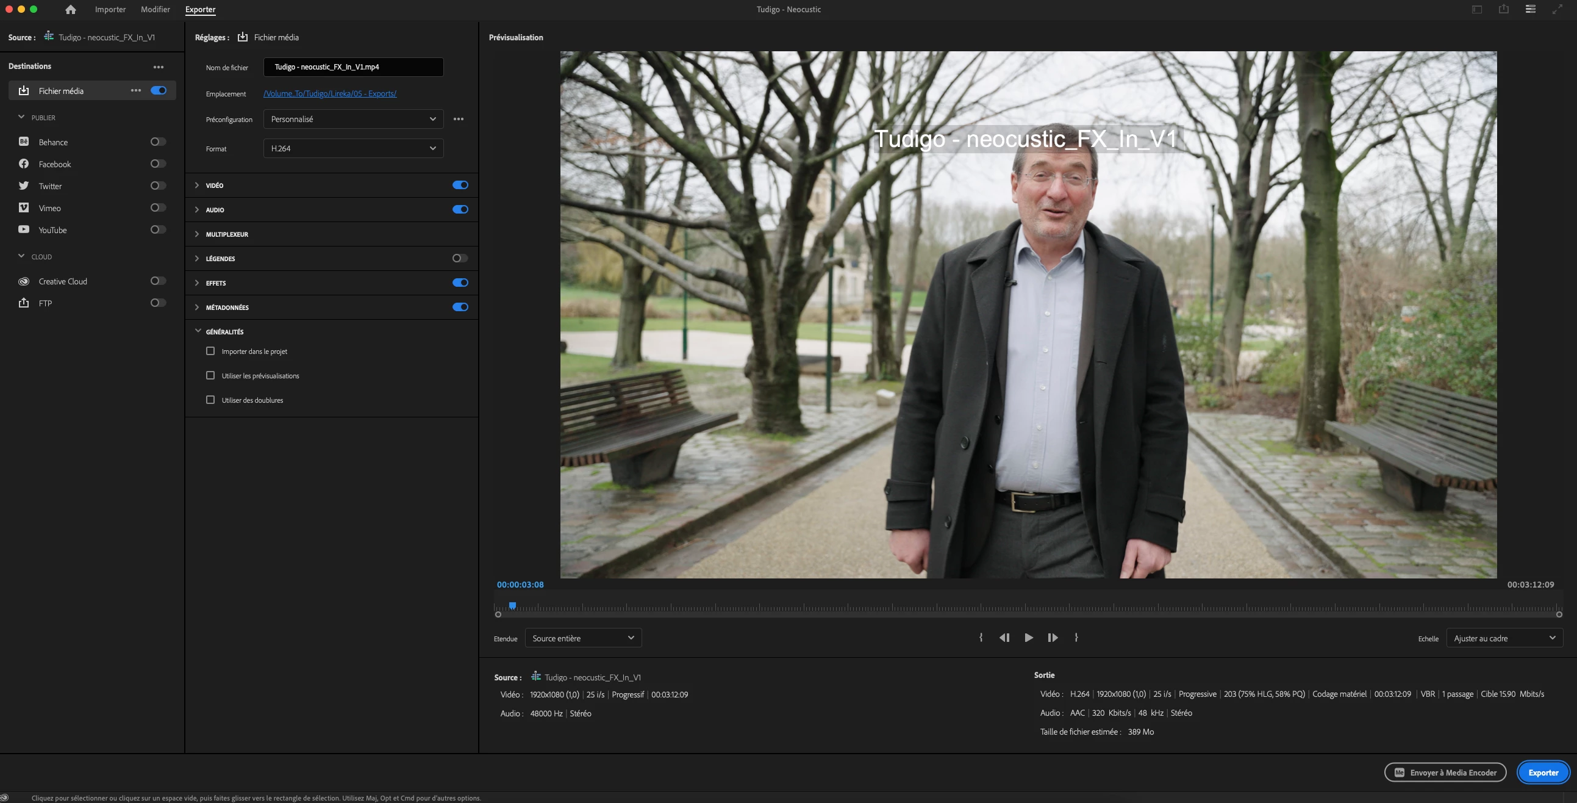Open the Etendue Source entière dropdown

click(583, 638)
